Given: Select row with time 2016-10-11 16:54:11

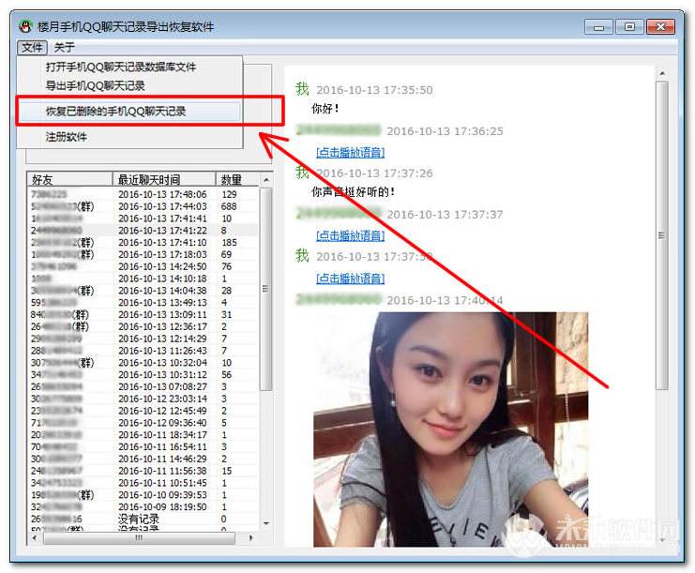Looking at the screenshot, I should 143,446.
